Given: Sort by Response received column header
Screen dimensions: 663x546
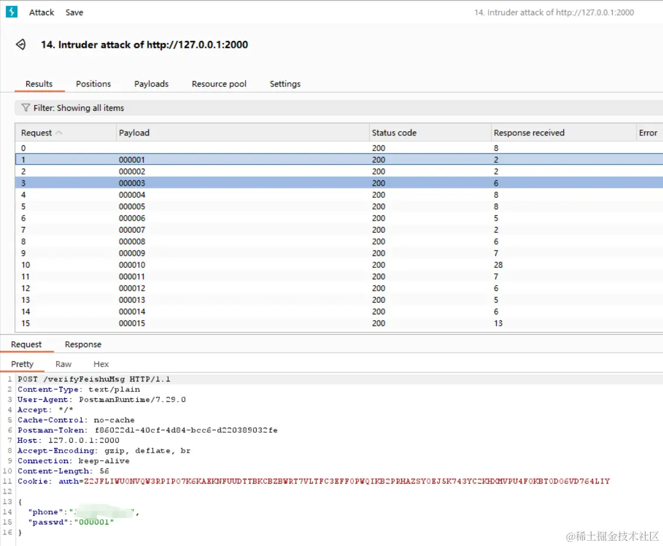Looking at the screenshot, I should click(563, 132).
